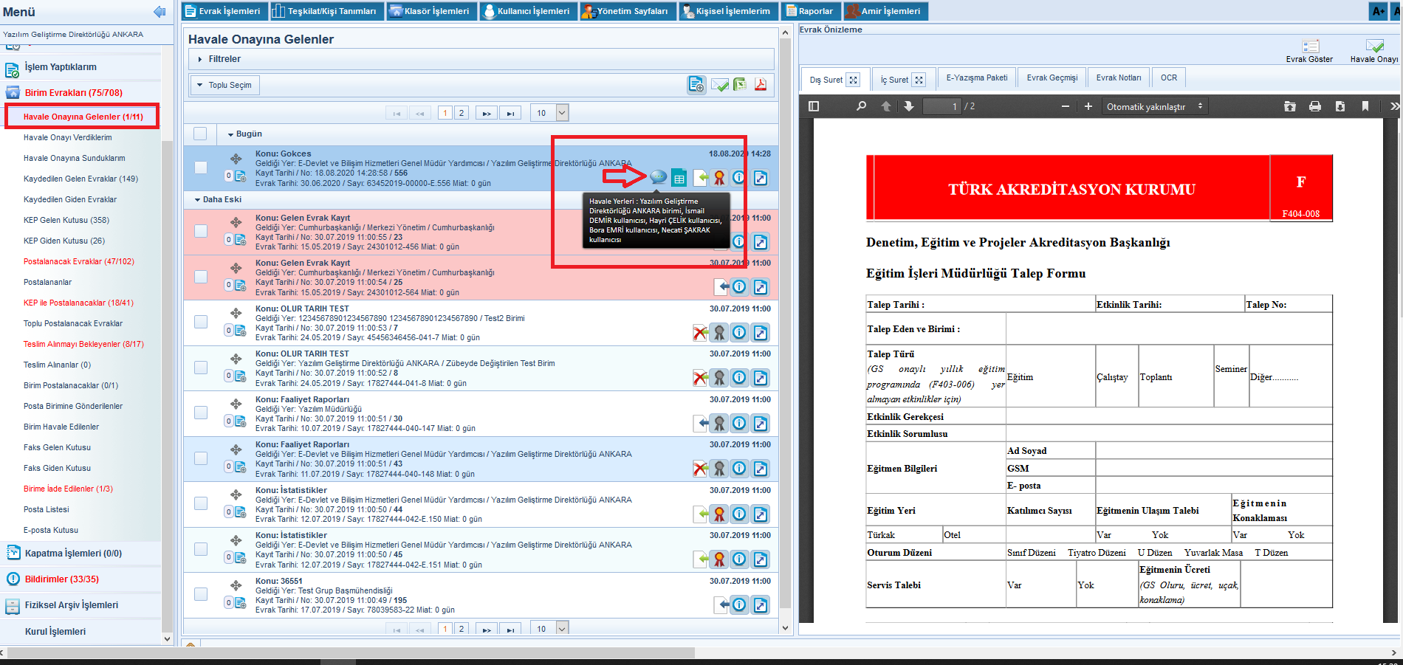This screenshot has height=665, width=1403.
Task: Open the Otomatik yakınlaştır zoom dropdown
Action: tap(1153, 106)
